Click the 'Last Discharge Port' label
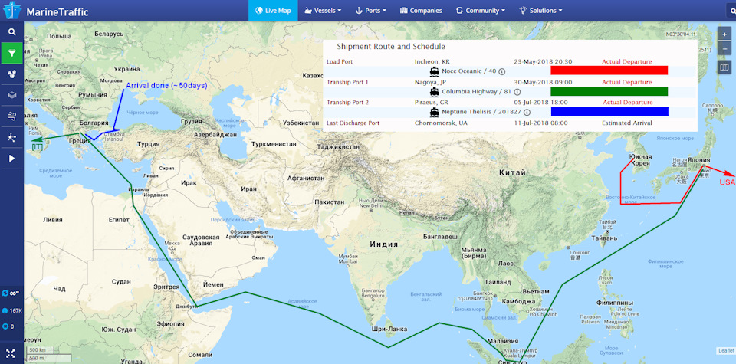This screenshot has height=364, width=736. tap(353, 123)
